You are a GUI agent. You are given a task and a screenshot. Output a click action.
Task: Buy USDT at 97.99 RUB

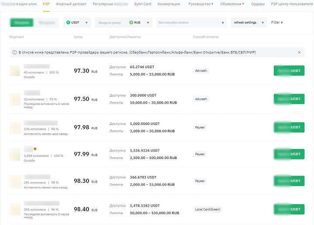(x=289, y=154)
